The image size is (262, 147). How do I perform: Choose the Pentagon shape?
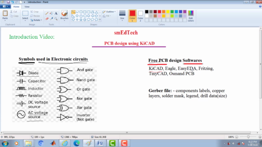[x=81, y=16]
